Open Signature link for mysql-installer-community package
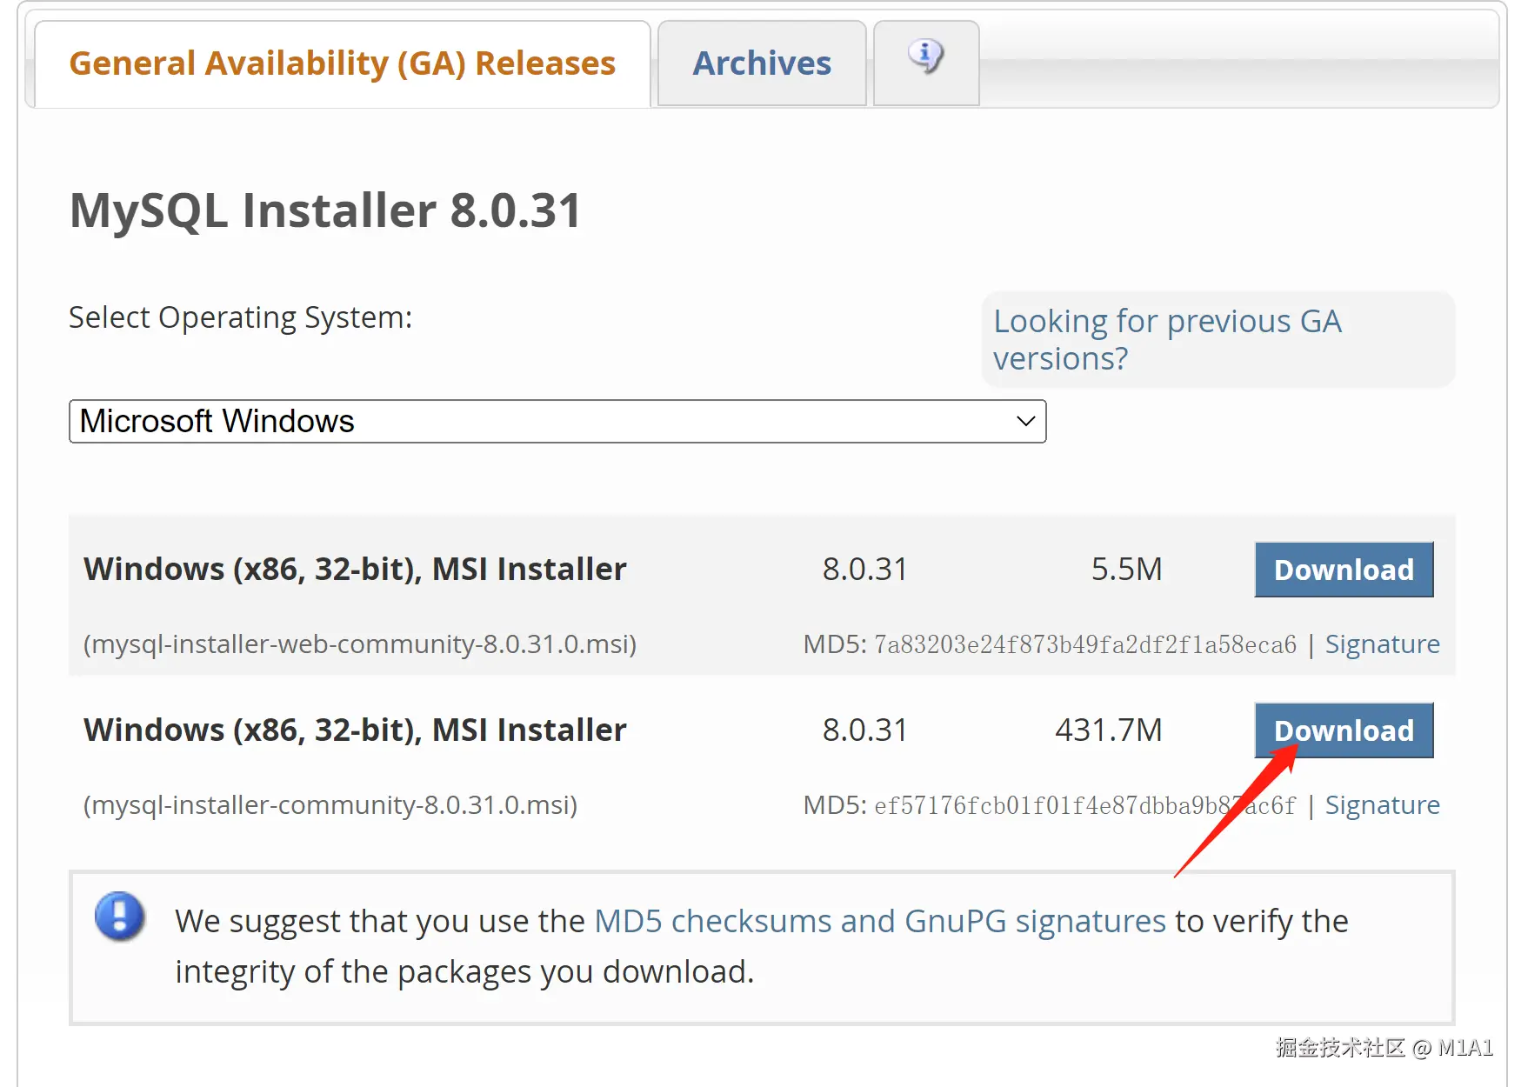 [x=1381, y=805]
